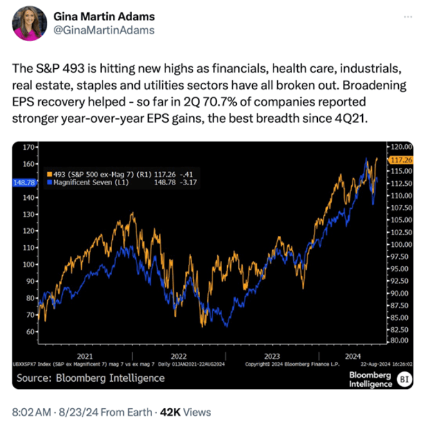Viewport: 430px width, 425px height.
Task: Open the three-dot more options menu
Action: 408,17
